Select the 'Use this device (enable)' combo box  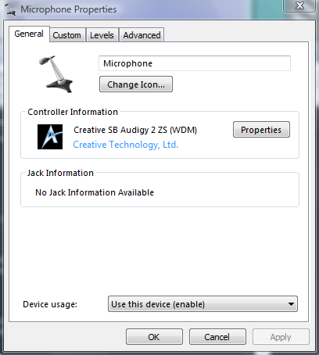pyautogui.click(x=203, y=304)
